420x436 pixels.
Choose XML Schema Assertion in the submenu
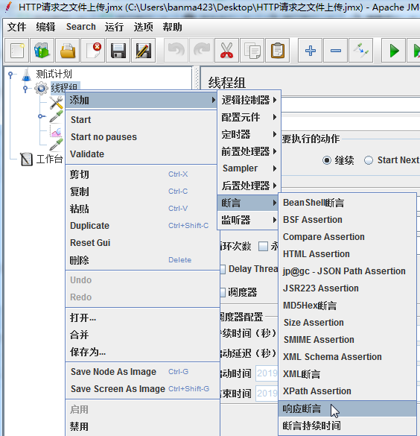coord(347,357)
